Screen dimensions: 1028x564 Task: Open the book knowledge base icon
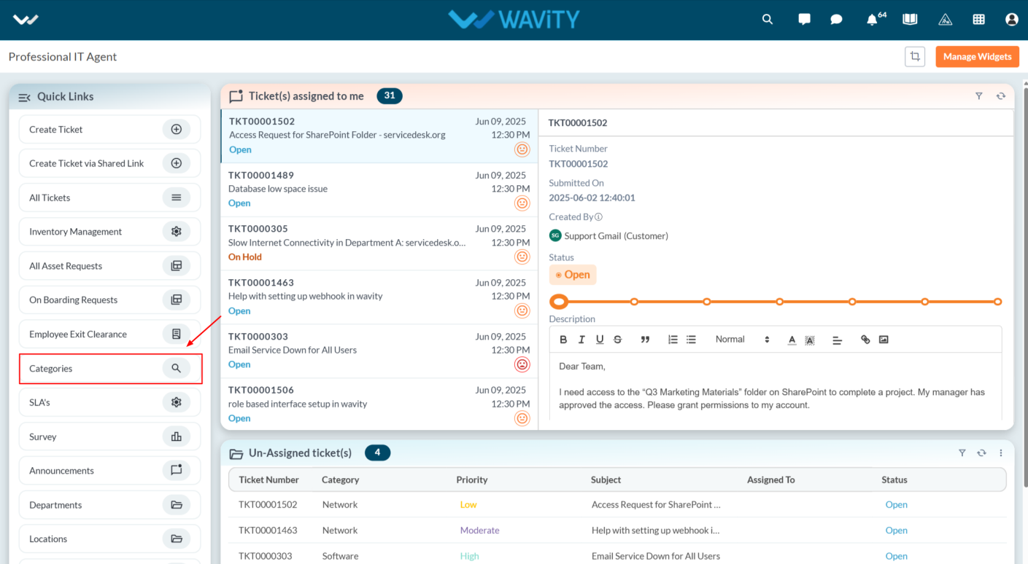(x=910, y=20)
